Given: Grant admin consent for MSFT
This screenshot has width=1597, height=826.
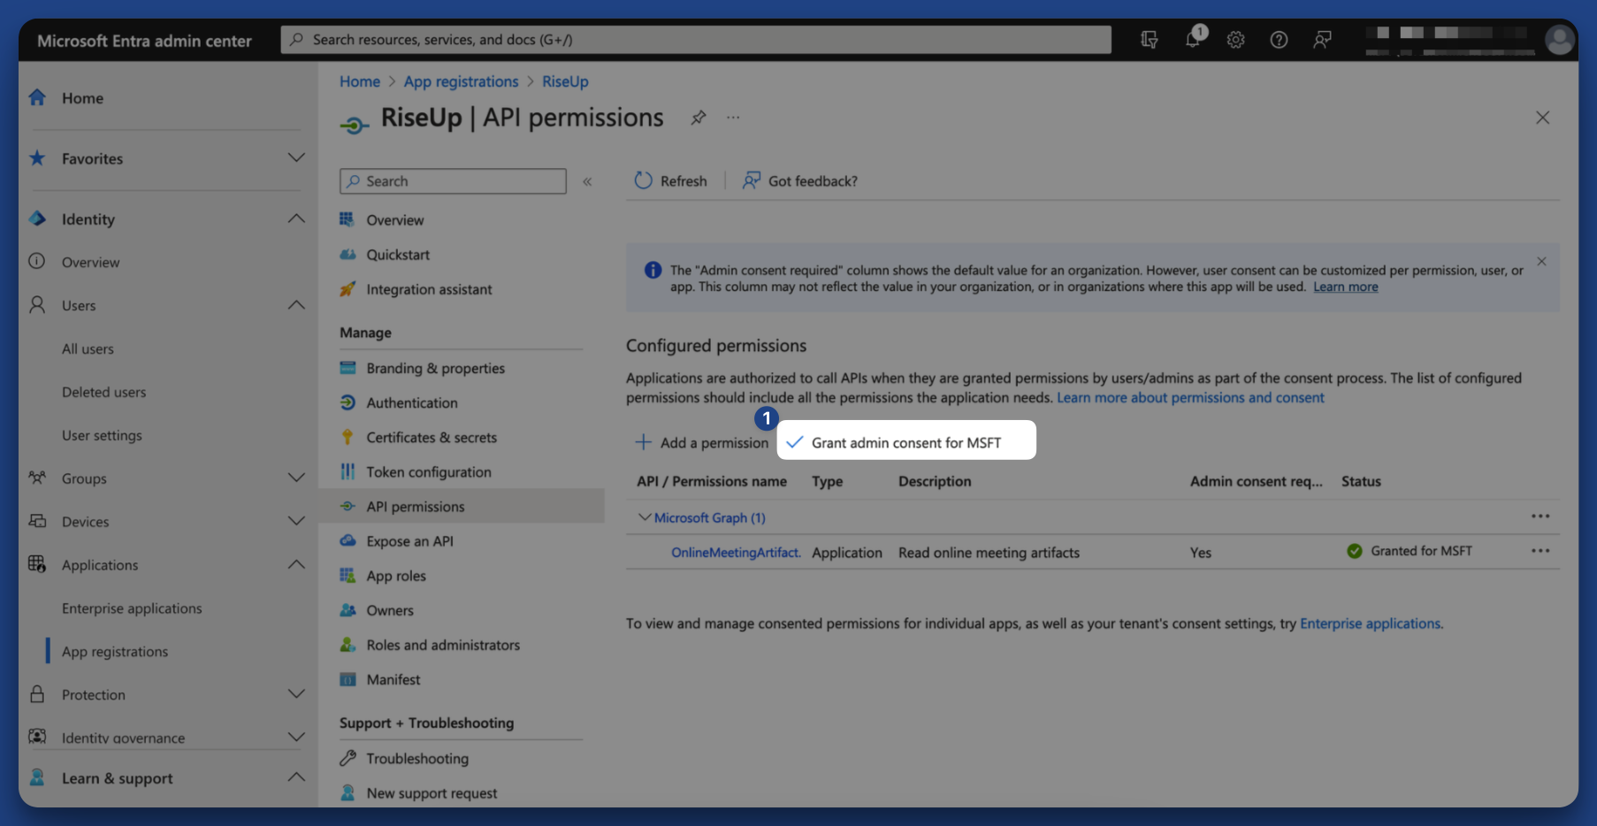Looking at the screenshot, I should click(905, 442).
